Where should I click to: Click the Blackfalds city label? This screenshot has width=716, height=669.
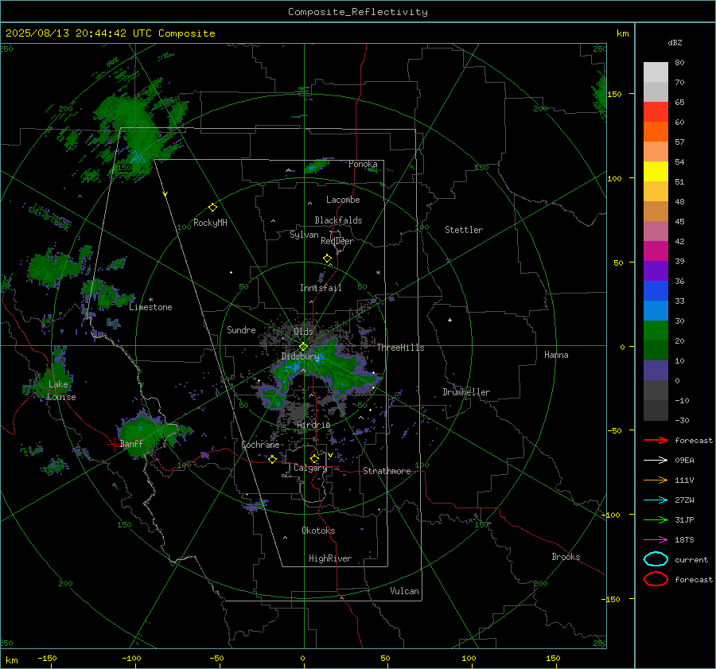click(x=338, y=220)
